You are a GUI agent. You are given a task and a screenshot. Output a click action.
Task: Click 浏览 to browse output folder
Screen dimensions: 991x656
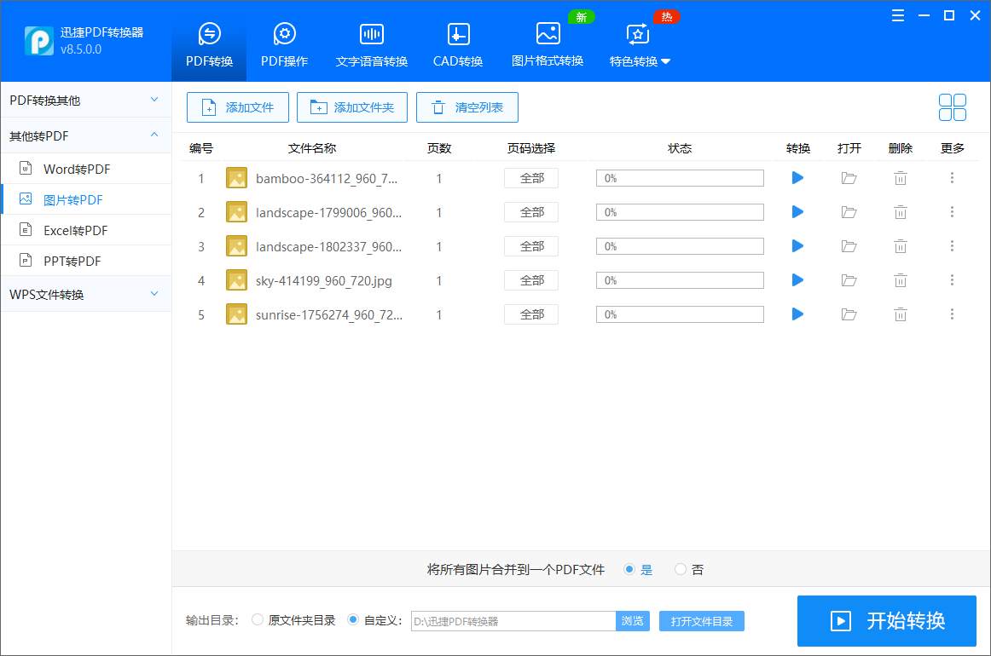(x=633, y=621)
